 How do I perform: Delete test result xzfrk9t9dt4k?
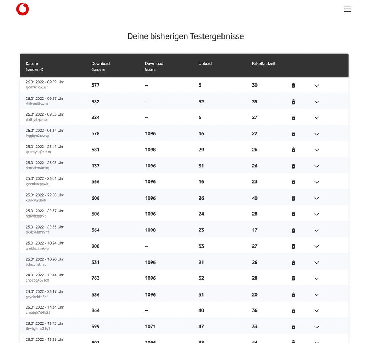(x=293, y=198)
